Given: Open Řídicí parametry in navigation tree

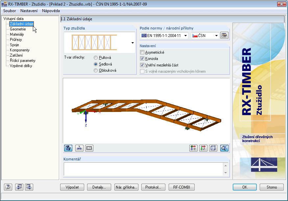Looking at the screenshot, I should coord(23,61).
